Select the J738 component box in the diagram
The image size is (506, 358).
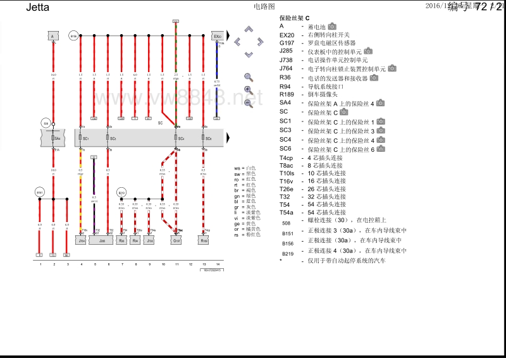point(149,240)
